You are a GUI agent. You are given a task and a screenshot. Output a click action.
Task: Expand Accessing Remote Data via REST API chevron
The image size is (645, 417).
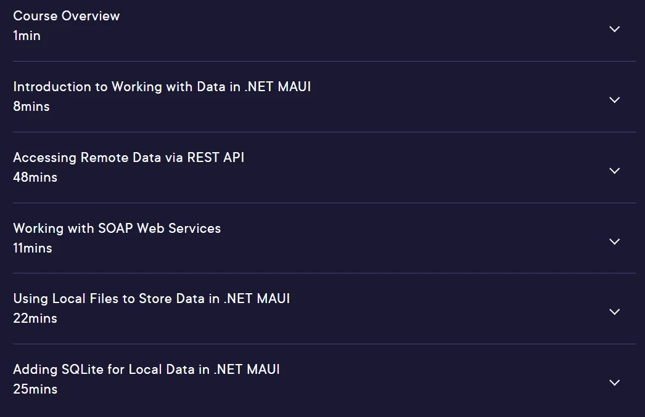[614, 171]
